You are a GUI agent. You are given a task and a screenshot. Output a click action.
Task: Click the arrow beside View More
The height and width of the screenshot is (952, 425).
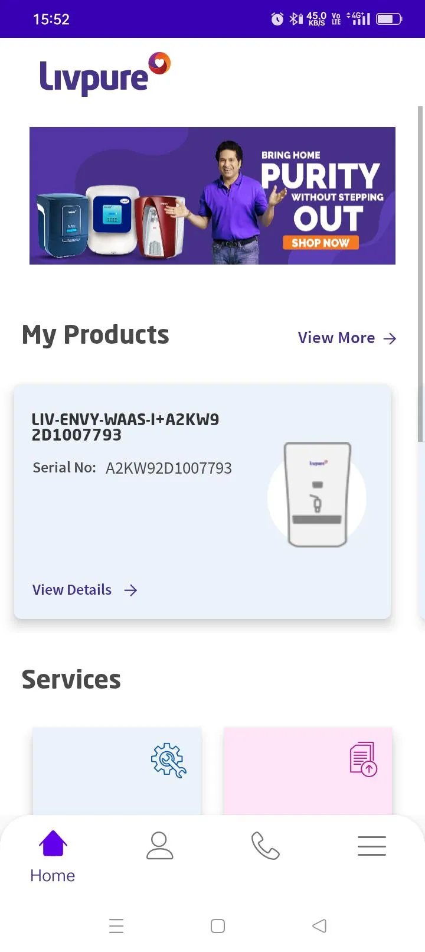pyautogui.click(x=390, y=338)
